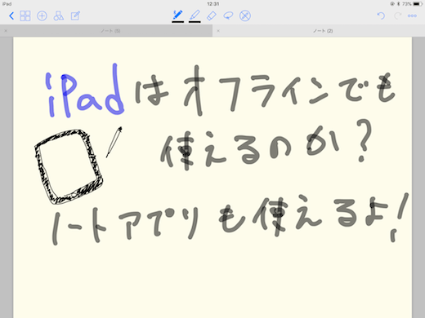This screenshot has width=425, height=318.
Task: Open the text edit compose icon
Action: [75, 15]
